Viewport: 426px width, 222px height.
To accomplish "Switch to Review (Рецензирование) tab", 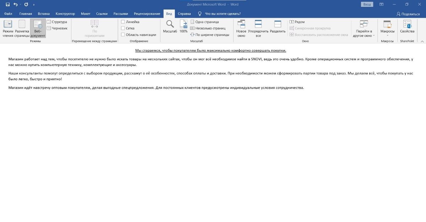I will [147, 13].
